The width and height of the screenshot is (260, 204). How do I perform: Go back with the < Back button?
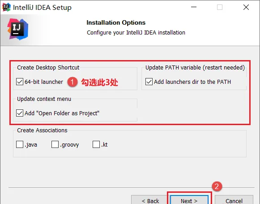point(150,200)
